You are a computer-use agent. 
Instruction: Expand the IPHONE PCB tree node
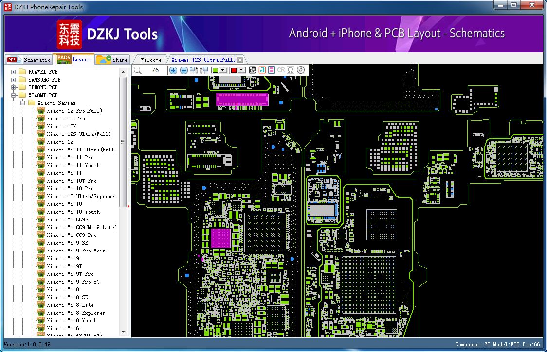13,87
